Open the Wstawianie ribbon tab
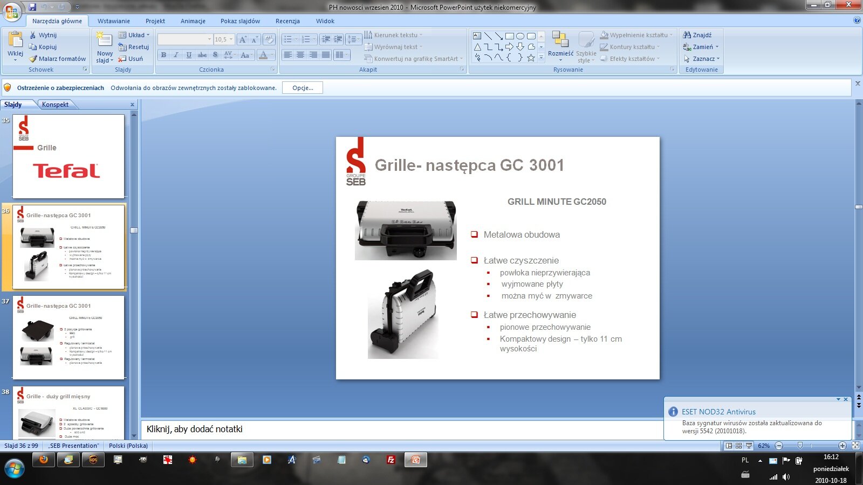Screen dimensions: 863x485 (x=113, y=21)
